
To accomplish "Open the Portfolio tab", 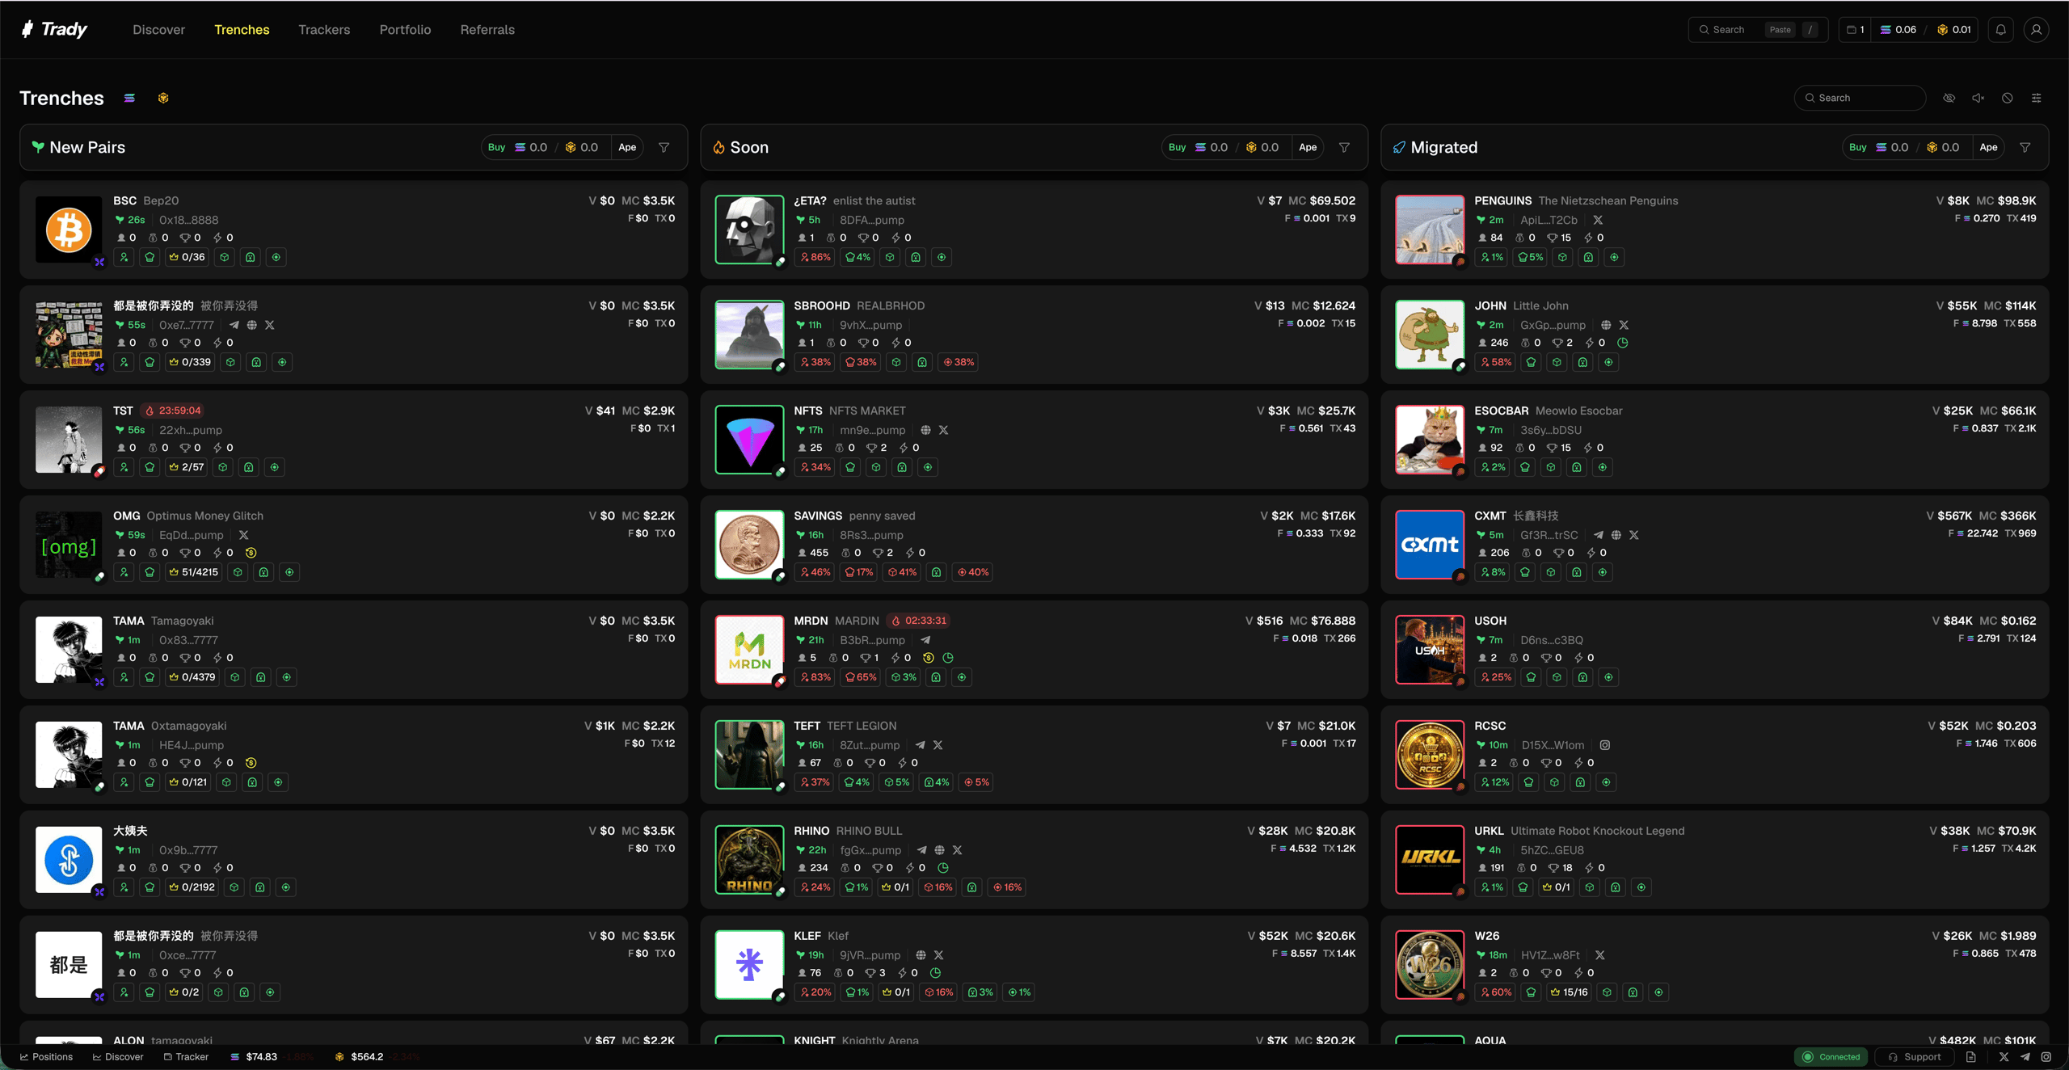I will 405,30.
